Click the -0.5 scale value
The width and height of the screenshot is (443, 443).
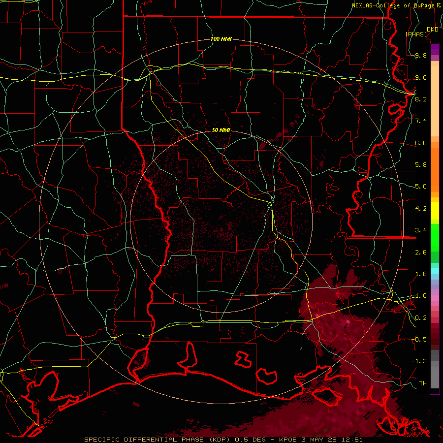coord(419,339)
